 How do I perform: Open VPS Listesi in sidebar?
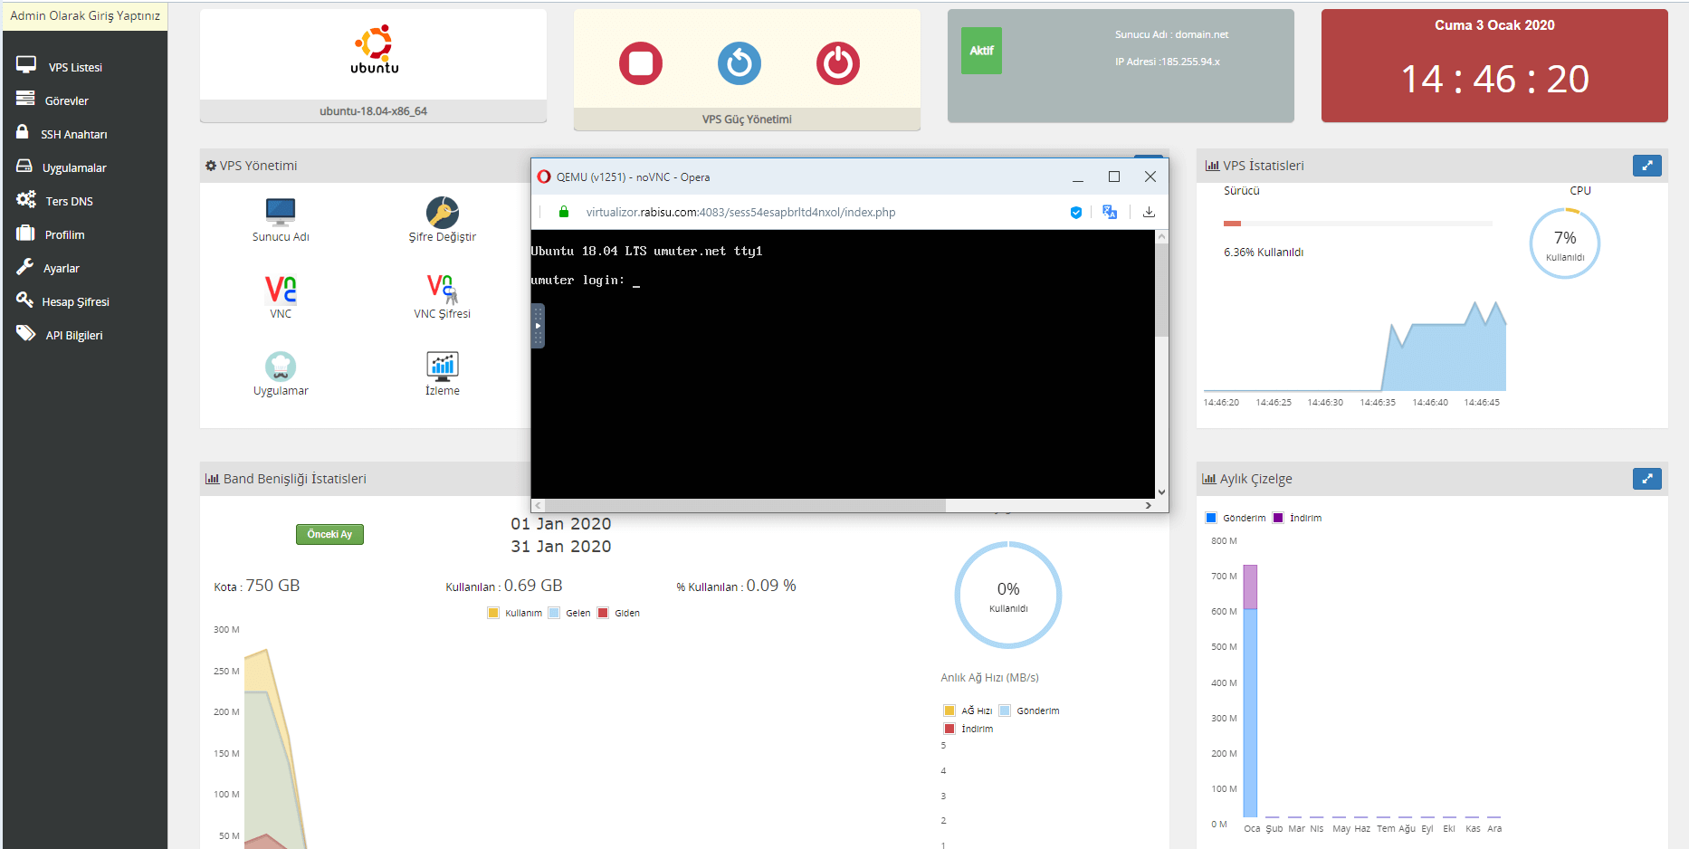coord(75,67)
